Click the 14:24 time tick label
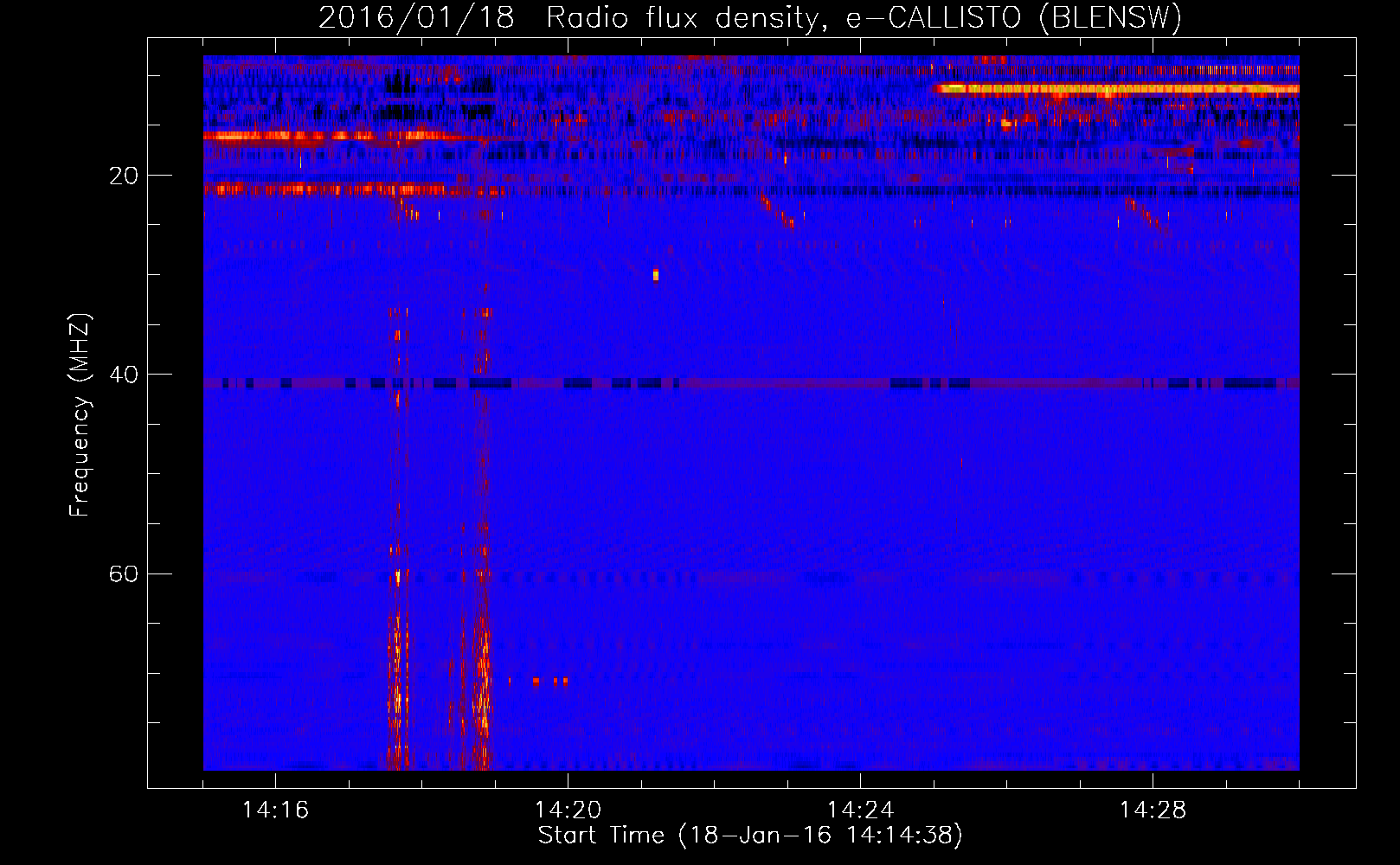This screenshot has height=865, width=1400. [x=860, y=811]
